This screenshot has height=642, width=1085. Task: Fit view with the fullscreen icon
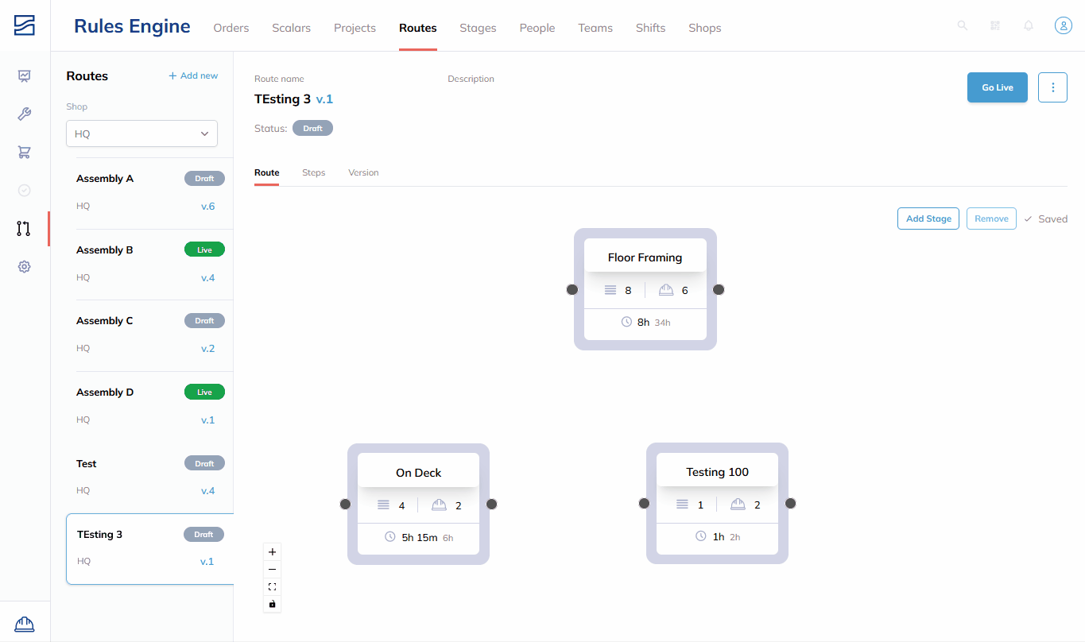[273, 586]
